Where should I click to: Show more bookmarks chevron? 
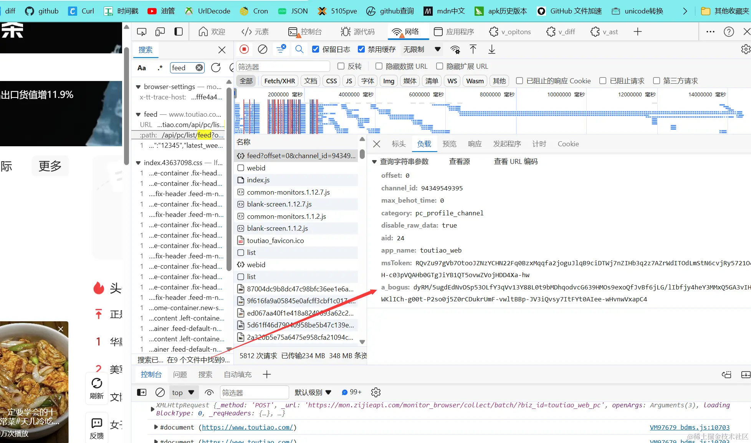[x=685, y=11]
